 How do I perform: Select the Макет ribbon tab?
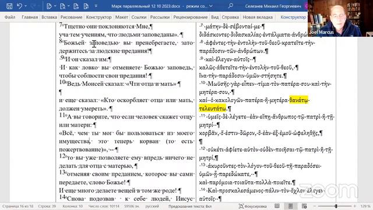click(x=122, y=17)
